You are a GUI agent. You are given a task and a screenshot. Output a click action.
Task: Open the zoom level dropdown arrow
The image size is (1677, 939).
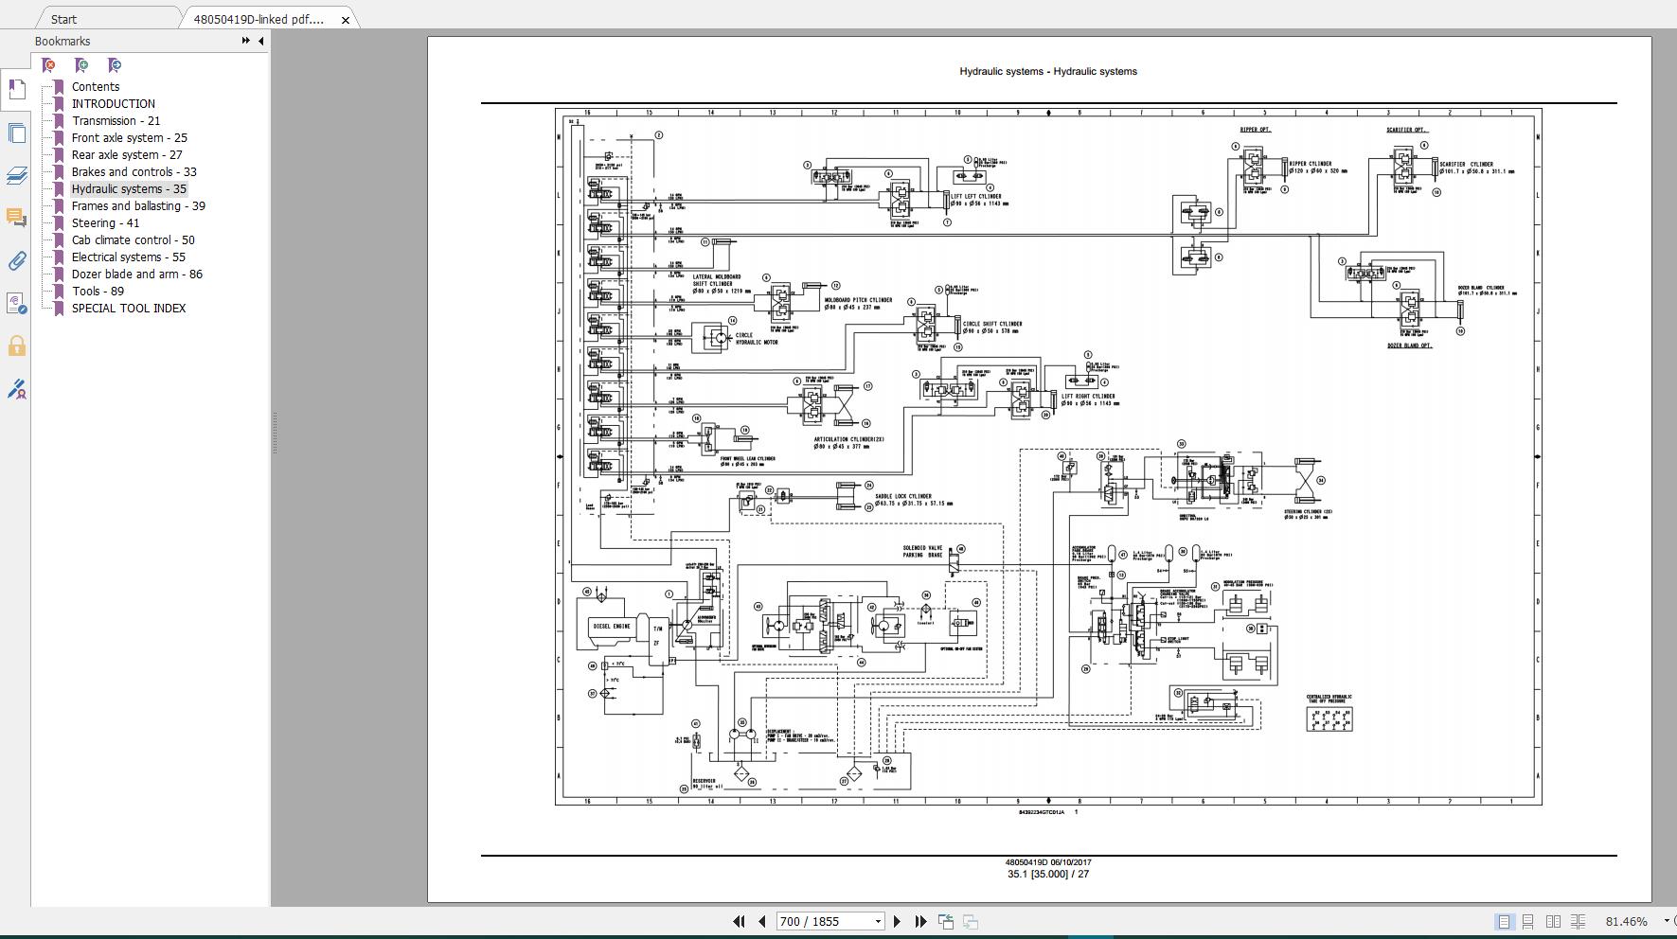(1667, 921)
